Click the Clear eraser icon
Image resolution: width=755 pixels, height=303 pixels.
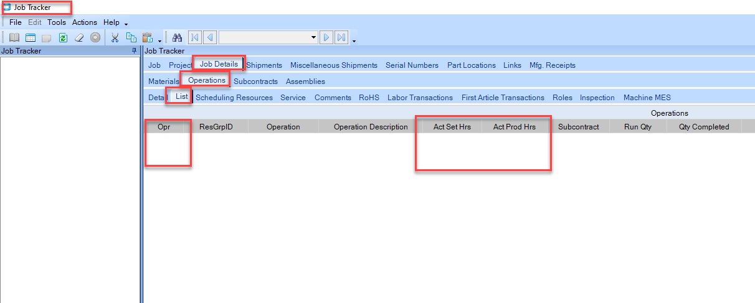(79, 37)
